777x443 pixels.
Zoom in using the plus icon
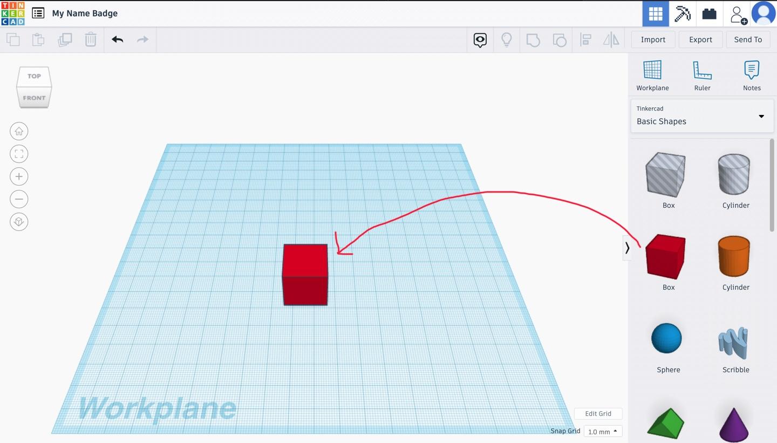19,176
